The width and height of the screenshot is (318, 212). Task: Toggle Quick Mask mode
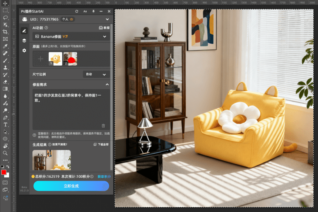pyautogui.click(x=5, y=183)
